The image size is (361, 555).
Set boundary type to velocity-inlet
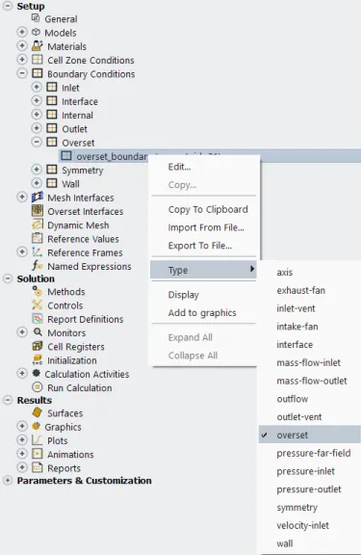tap(310, 525)
